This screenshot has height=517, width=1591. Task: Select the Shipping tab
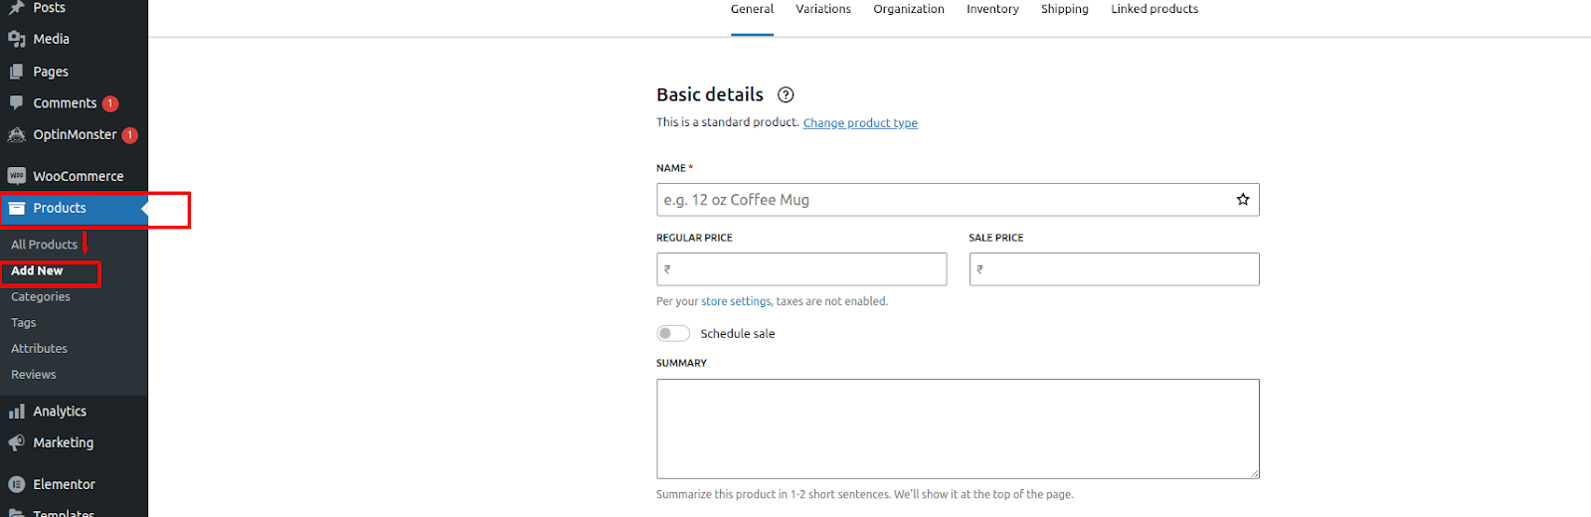(x=1065, y=9)
